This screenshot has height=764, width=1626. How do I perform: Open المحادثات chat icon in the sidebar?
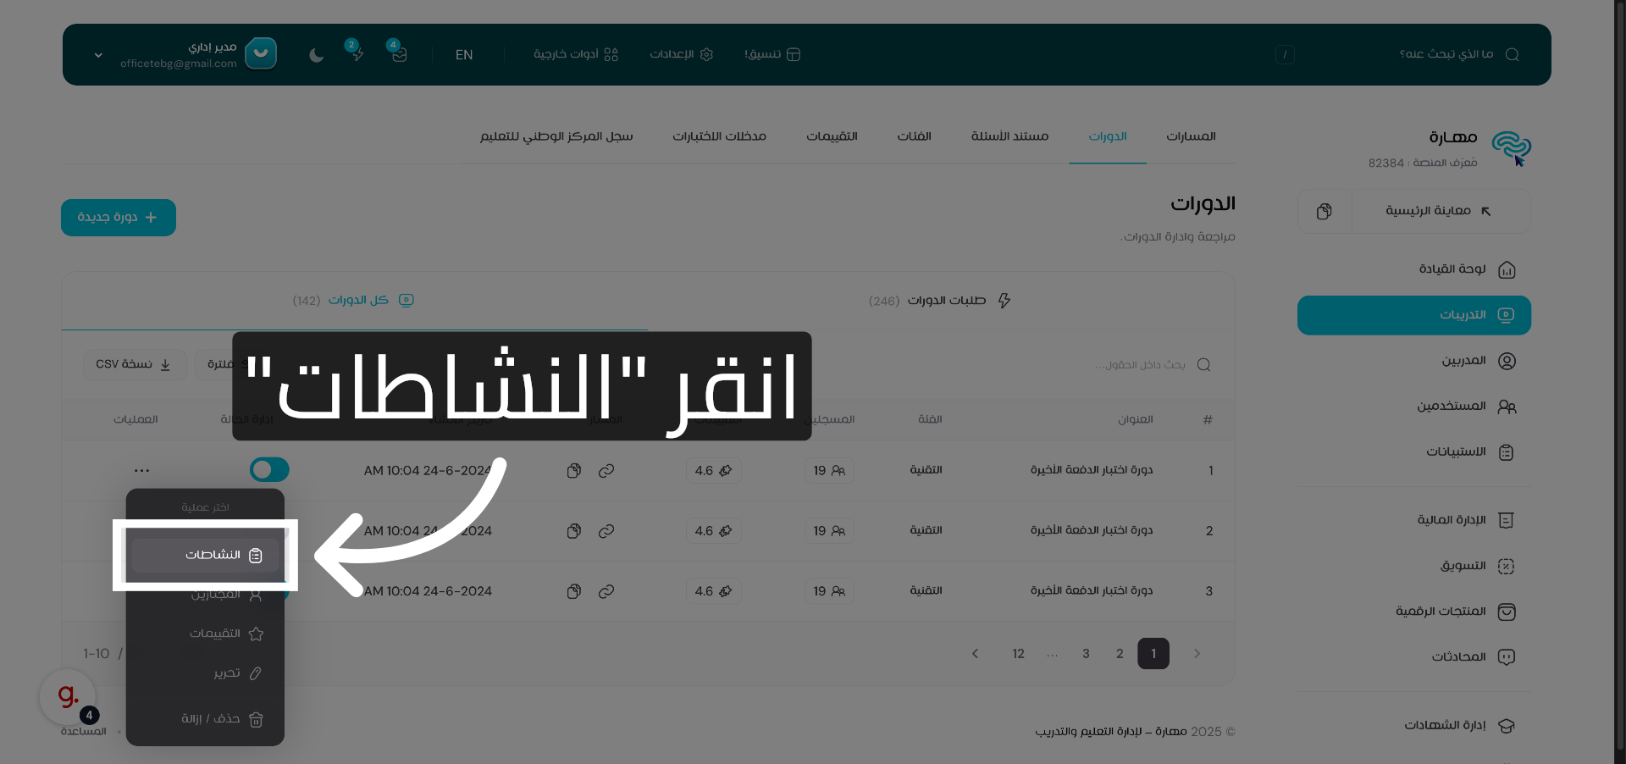[x=1507, y=656]
